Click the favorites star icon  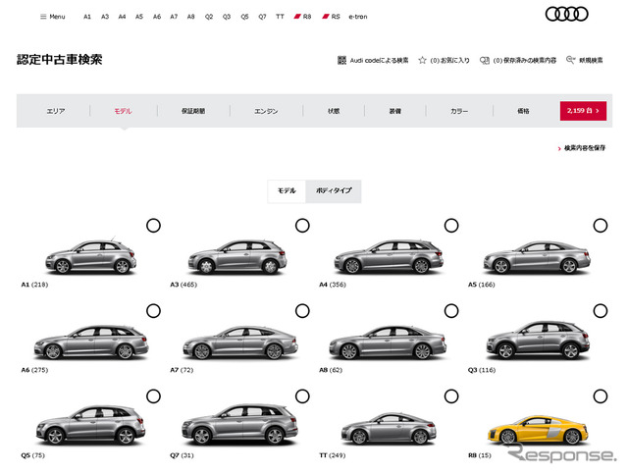tap(422, 60)
